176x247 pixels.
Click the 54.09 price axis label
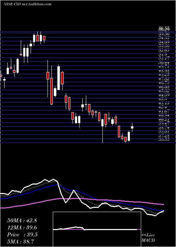tap(164, 42)
